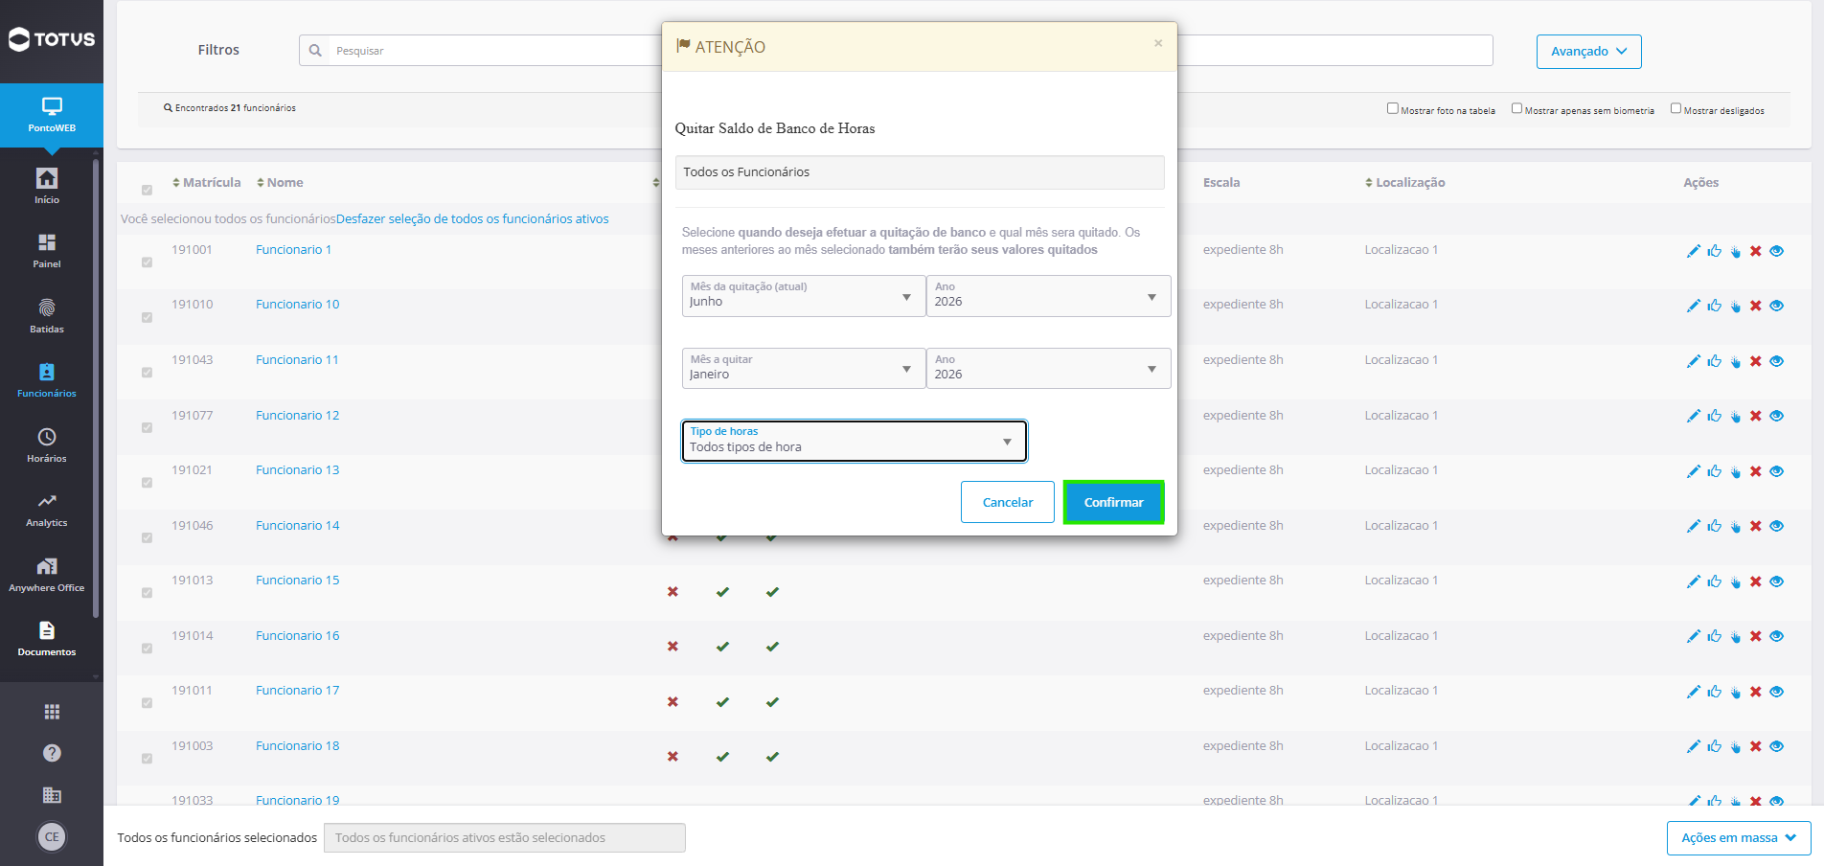Open Funcionario 1 link
This screenshot has width=1824, height=866.
pyautogui.click(x=293, y=250)
